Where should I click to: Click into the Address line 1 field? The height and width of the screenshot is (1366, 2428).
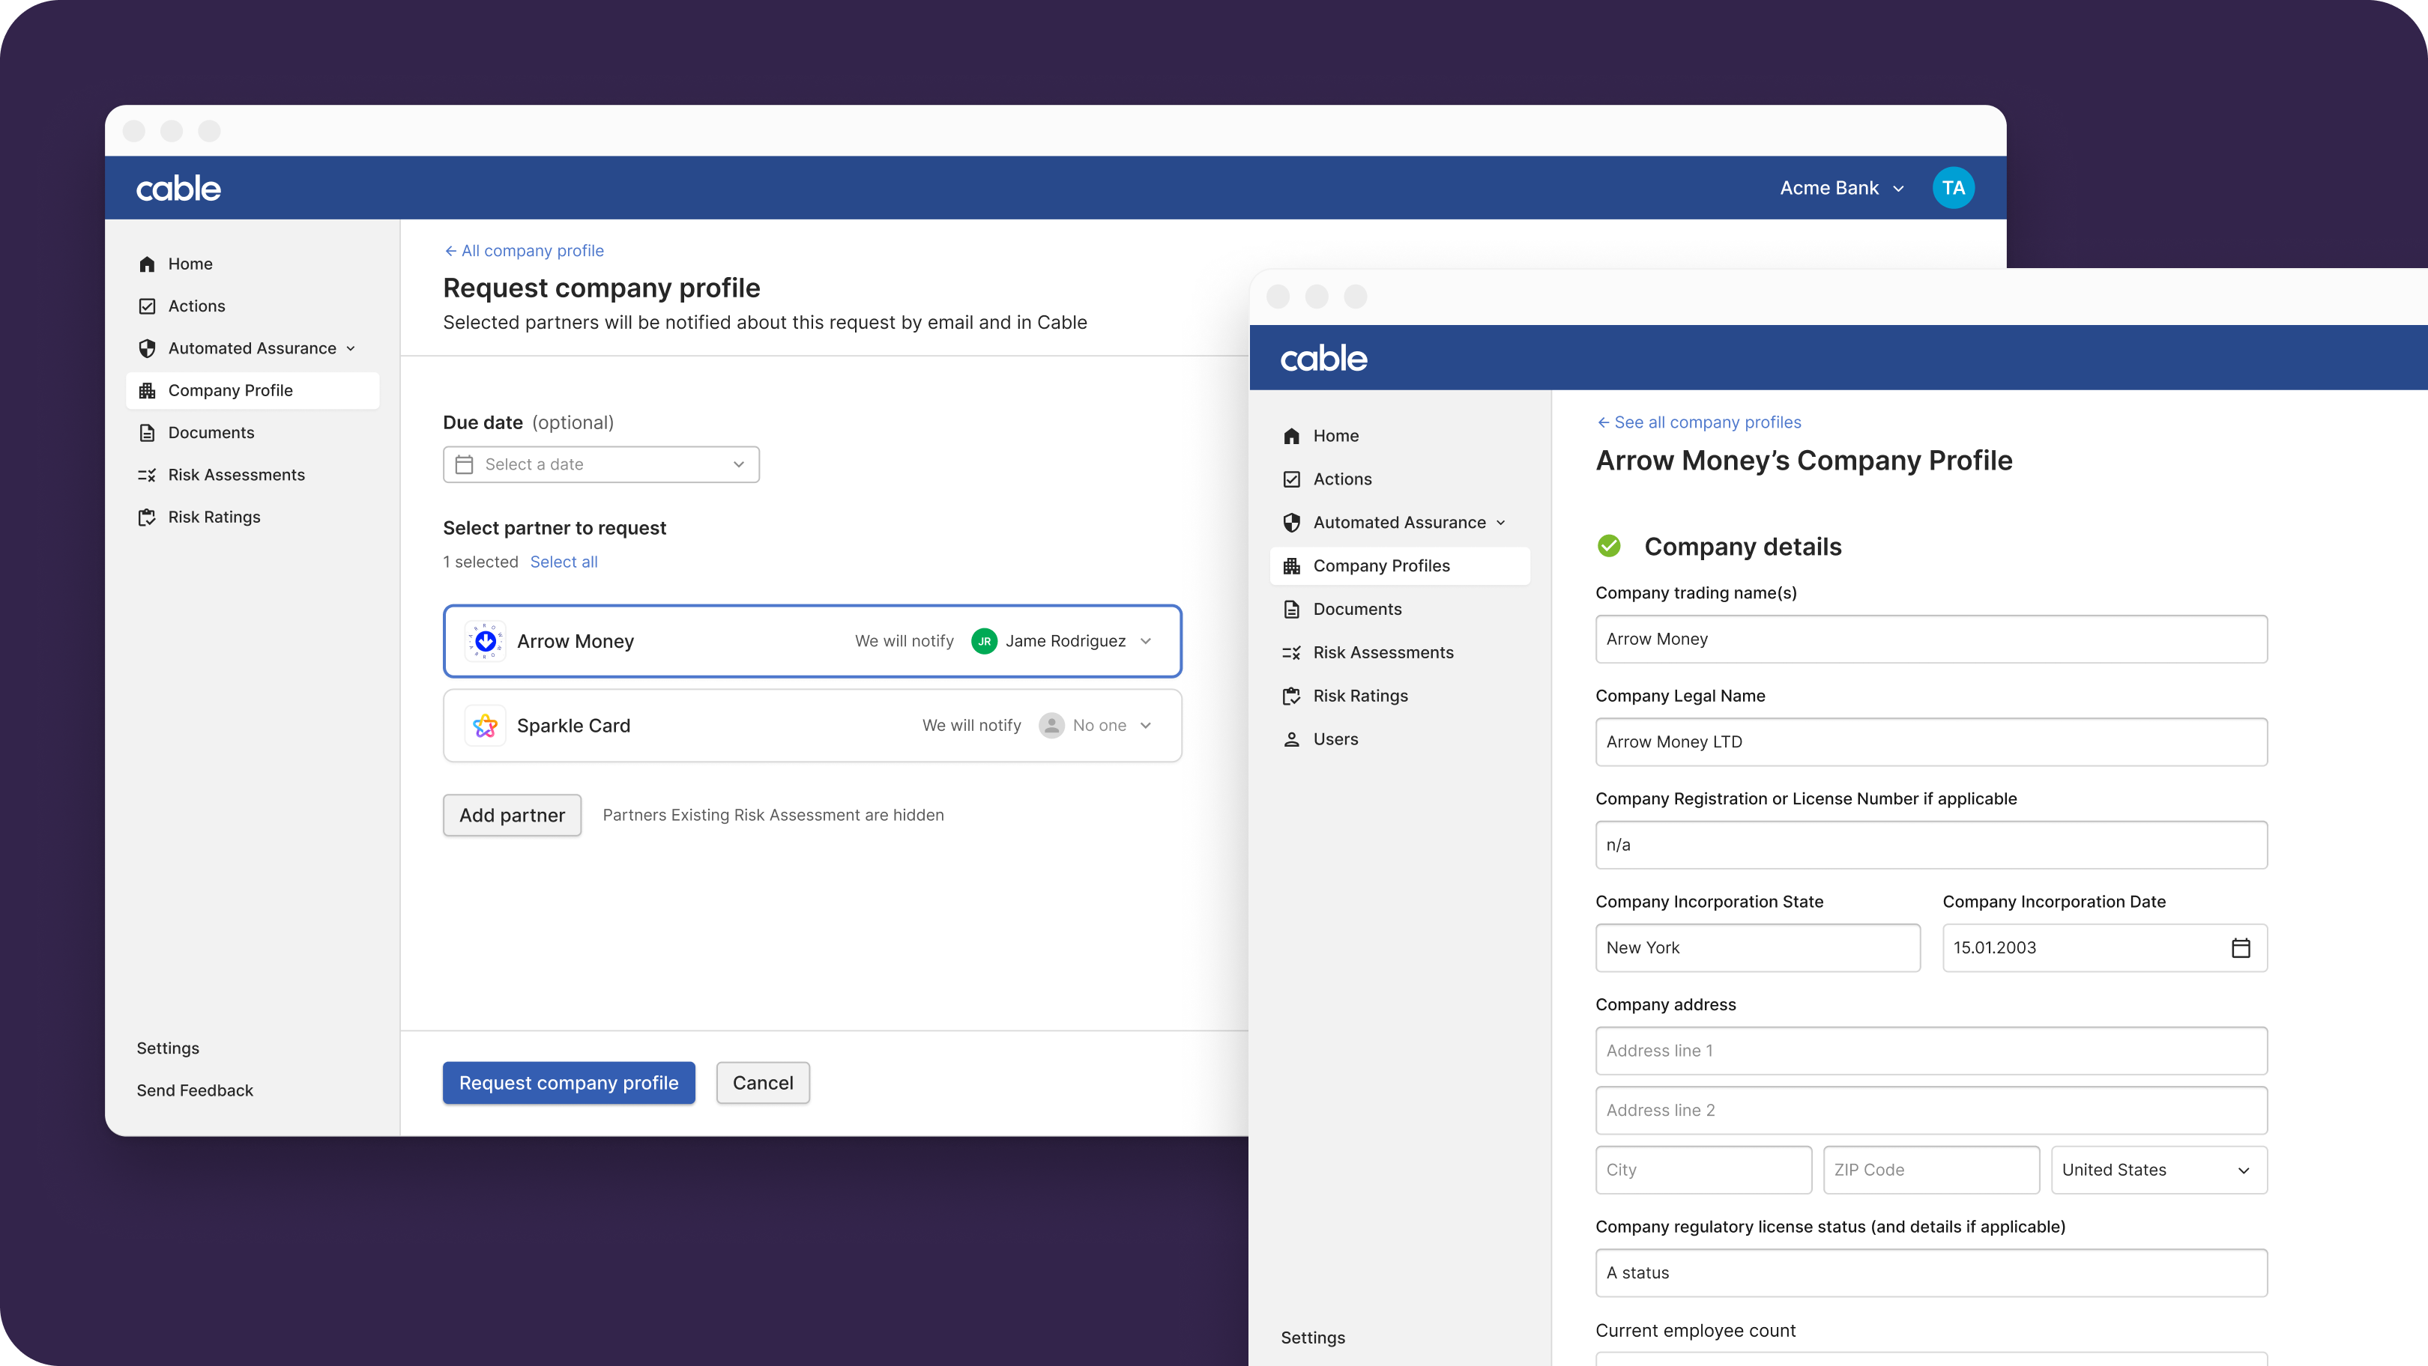click(x=1930, y=1051)
